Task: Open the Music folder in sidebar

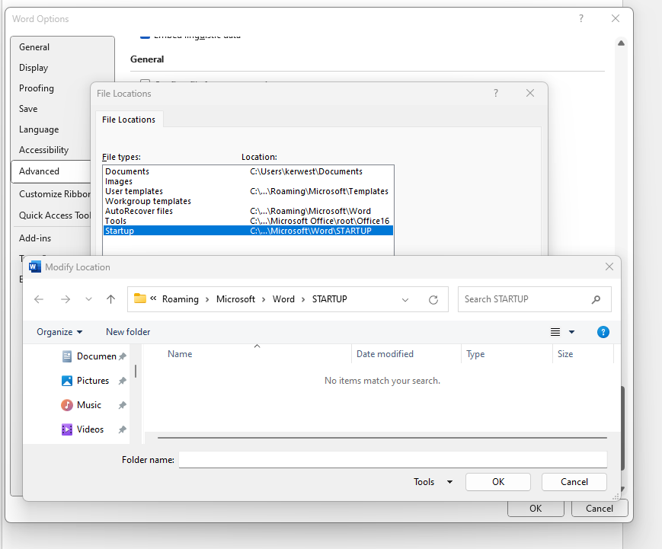Action: coord(88,405)
